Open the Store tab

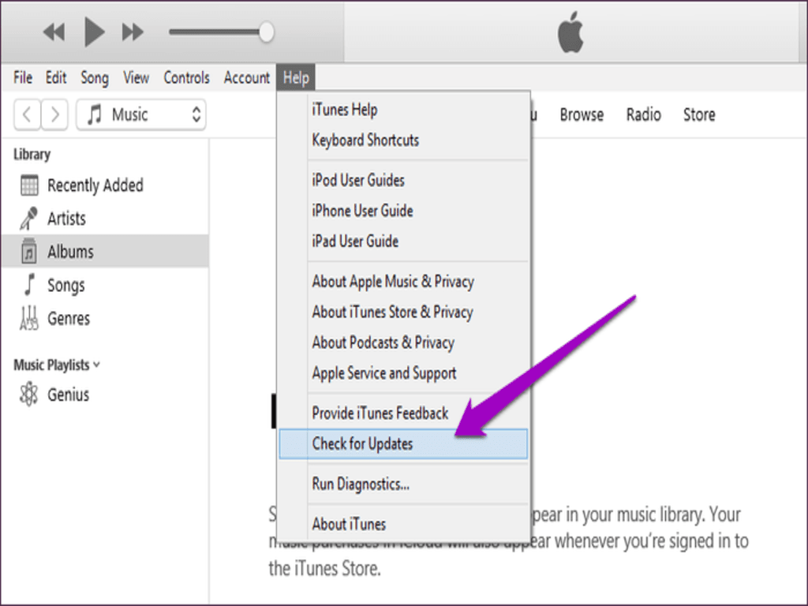pos(698,114)
